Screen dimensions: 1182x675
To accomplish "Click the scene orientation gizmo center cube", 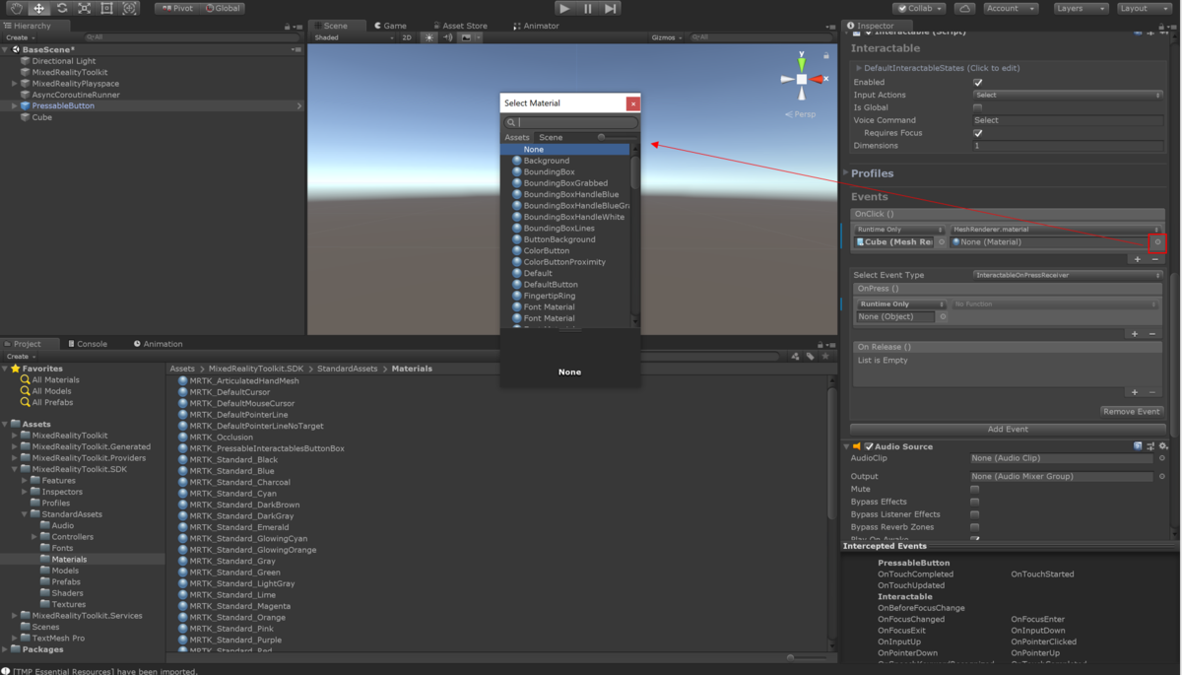I will (802, 79).
